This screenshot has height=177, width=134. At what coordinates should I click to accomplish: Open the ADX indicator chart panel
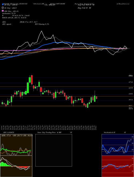[16, 145]
